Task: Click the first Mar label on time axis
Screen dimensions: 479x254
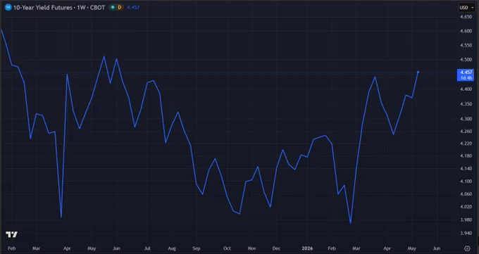Action: point(36,248)
